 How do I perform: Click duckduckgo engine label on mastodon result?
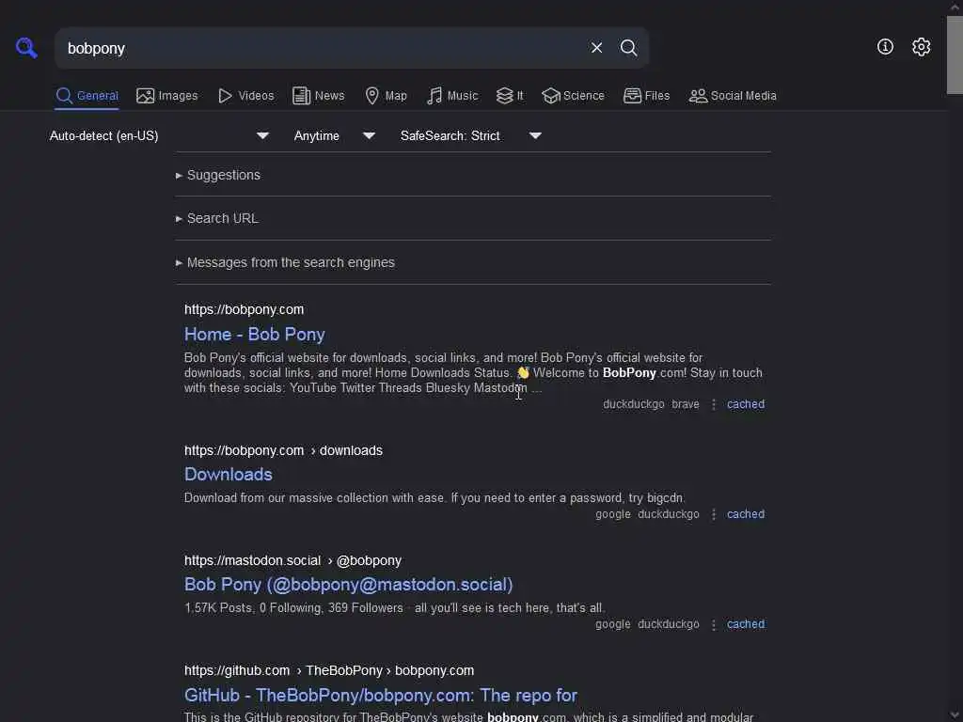pos(669,624)
